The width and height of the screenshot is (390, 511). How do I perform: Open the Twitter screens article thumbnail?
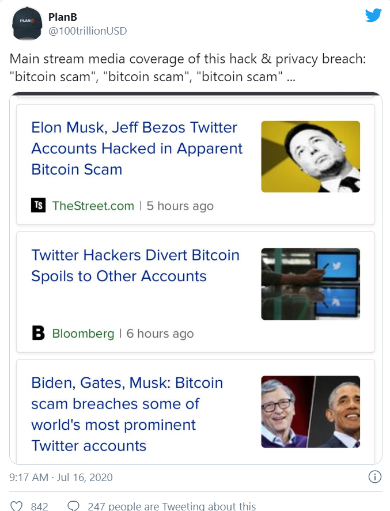click(311, 284)
